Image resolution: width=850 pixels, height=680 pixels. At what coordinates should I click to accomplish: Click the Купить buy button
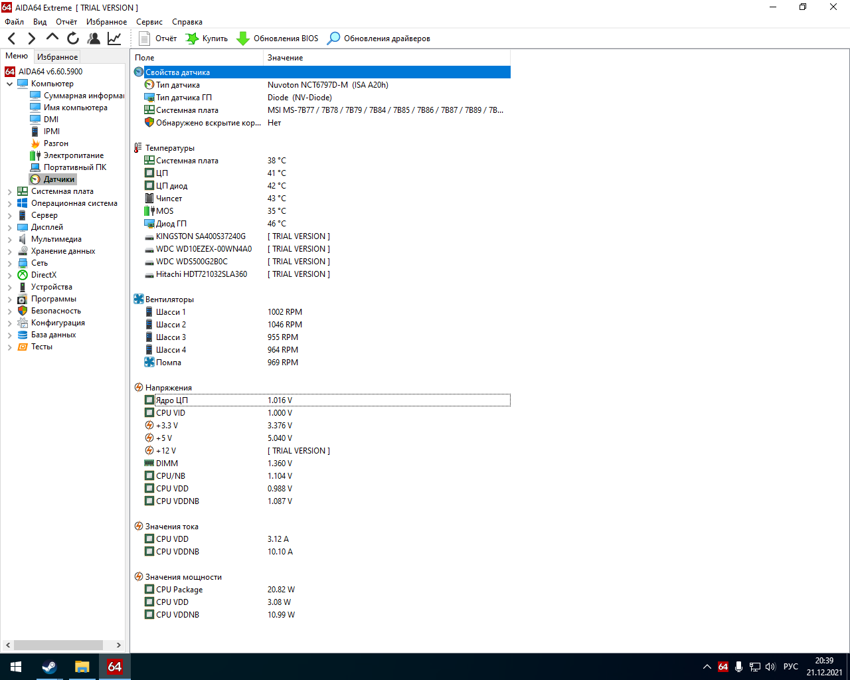coord(207,39)
